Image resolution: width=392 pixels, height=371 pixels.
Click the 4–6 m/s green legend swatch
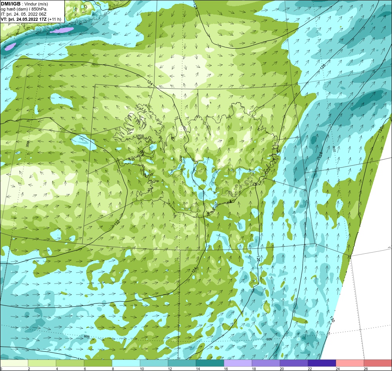(x=70, y=363)
